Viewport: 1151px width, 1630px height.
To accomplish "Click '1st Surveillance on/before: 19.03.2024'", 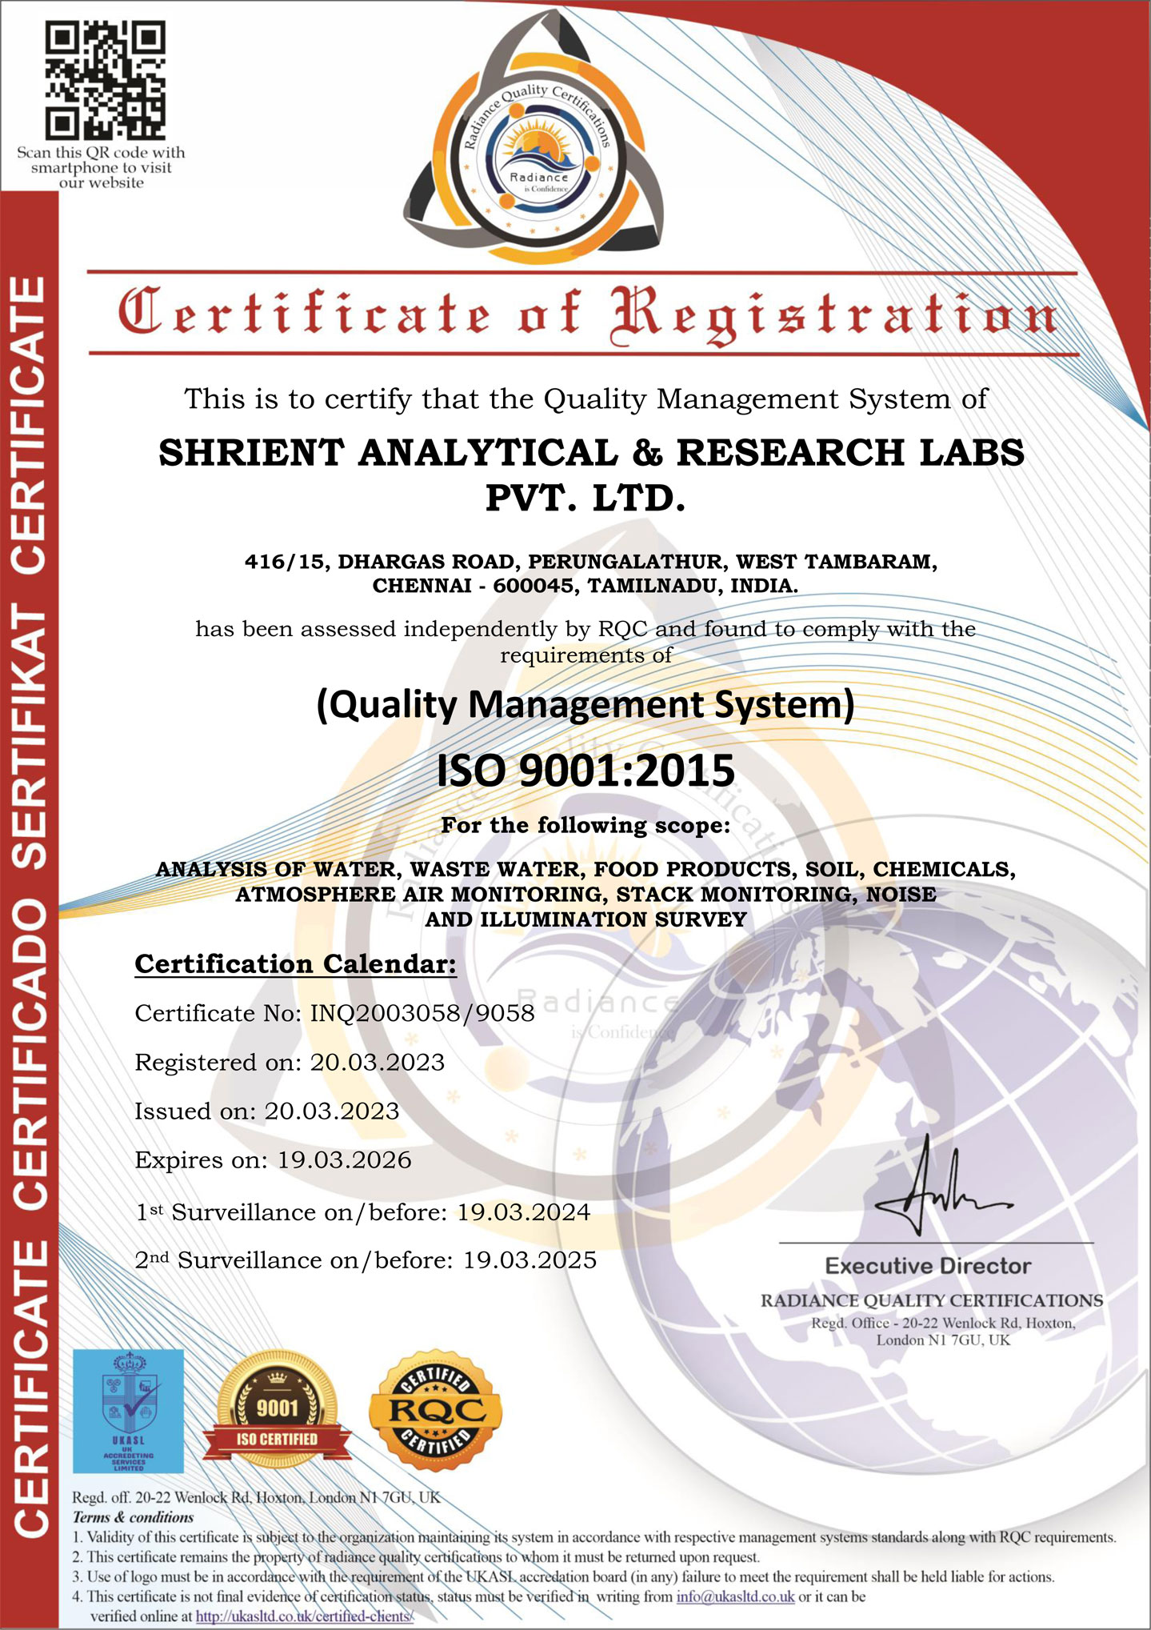I will coord(362,1212).
